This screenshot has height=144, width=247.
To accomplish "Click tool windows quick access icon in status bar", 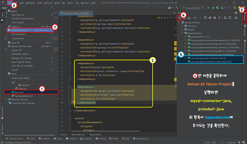I will tap(2, 142).
